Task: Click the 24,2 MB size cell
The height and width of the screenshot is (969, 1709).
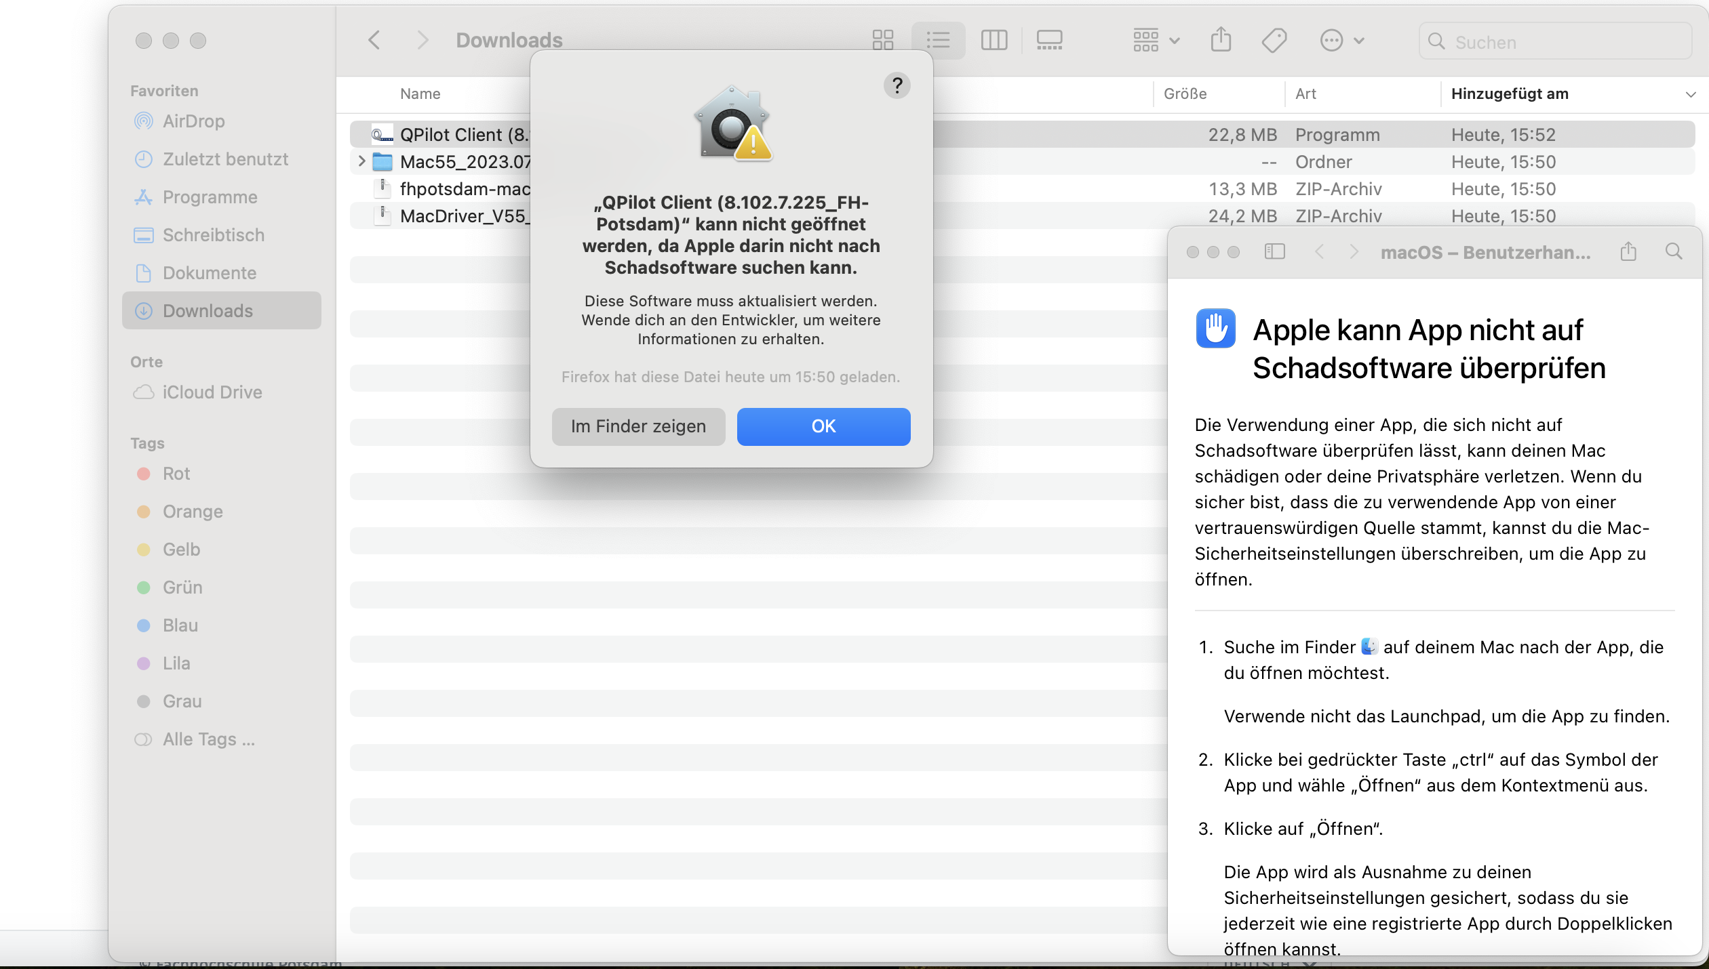Action: pos(1242,216)
